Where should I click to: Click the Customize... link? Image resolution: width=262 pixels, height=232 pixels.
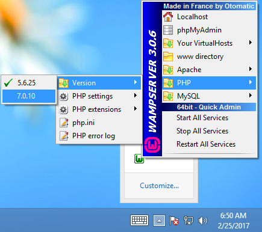point(159,186)
